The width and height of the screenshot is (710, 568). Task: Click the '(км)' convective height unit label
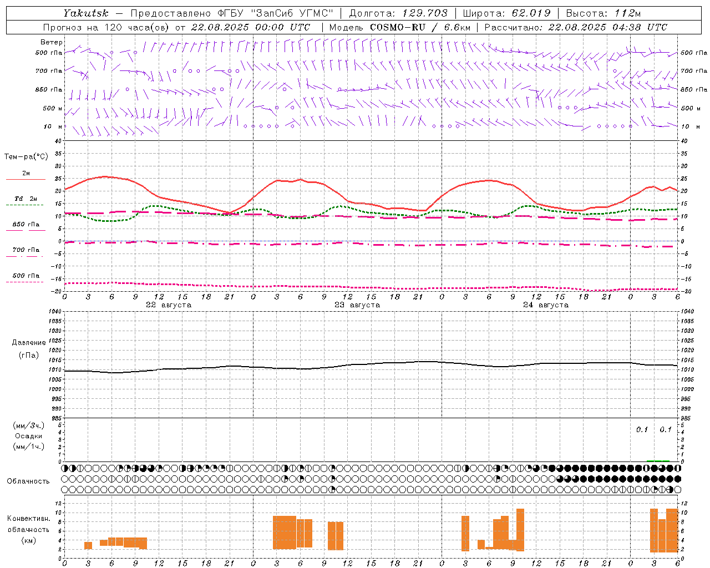click(29, 540)
